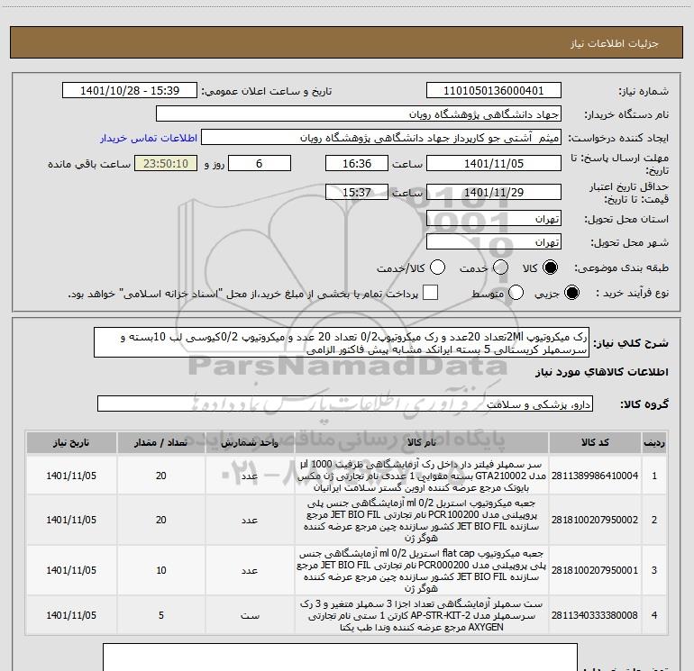Click the buyer description text area at bottom

(340, 657)
